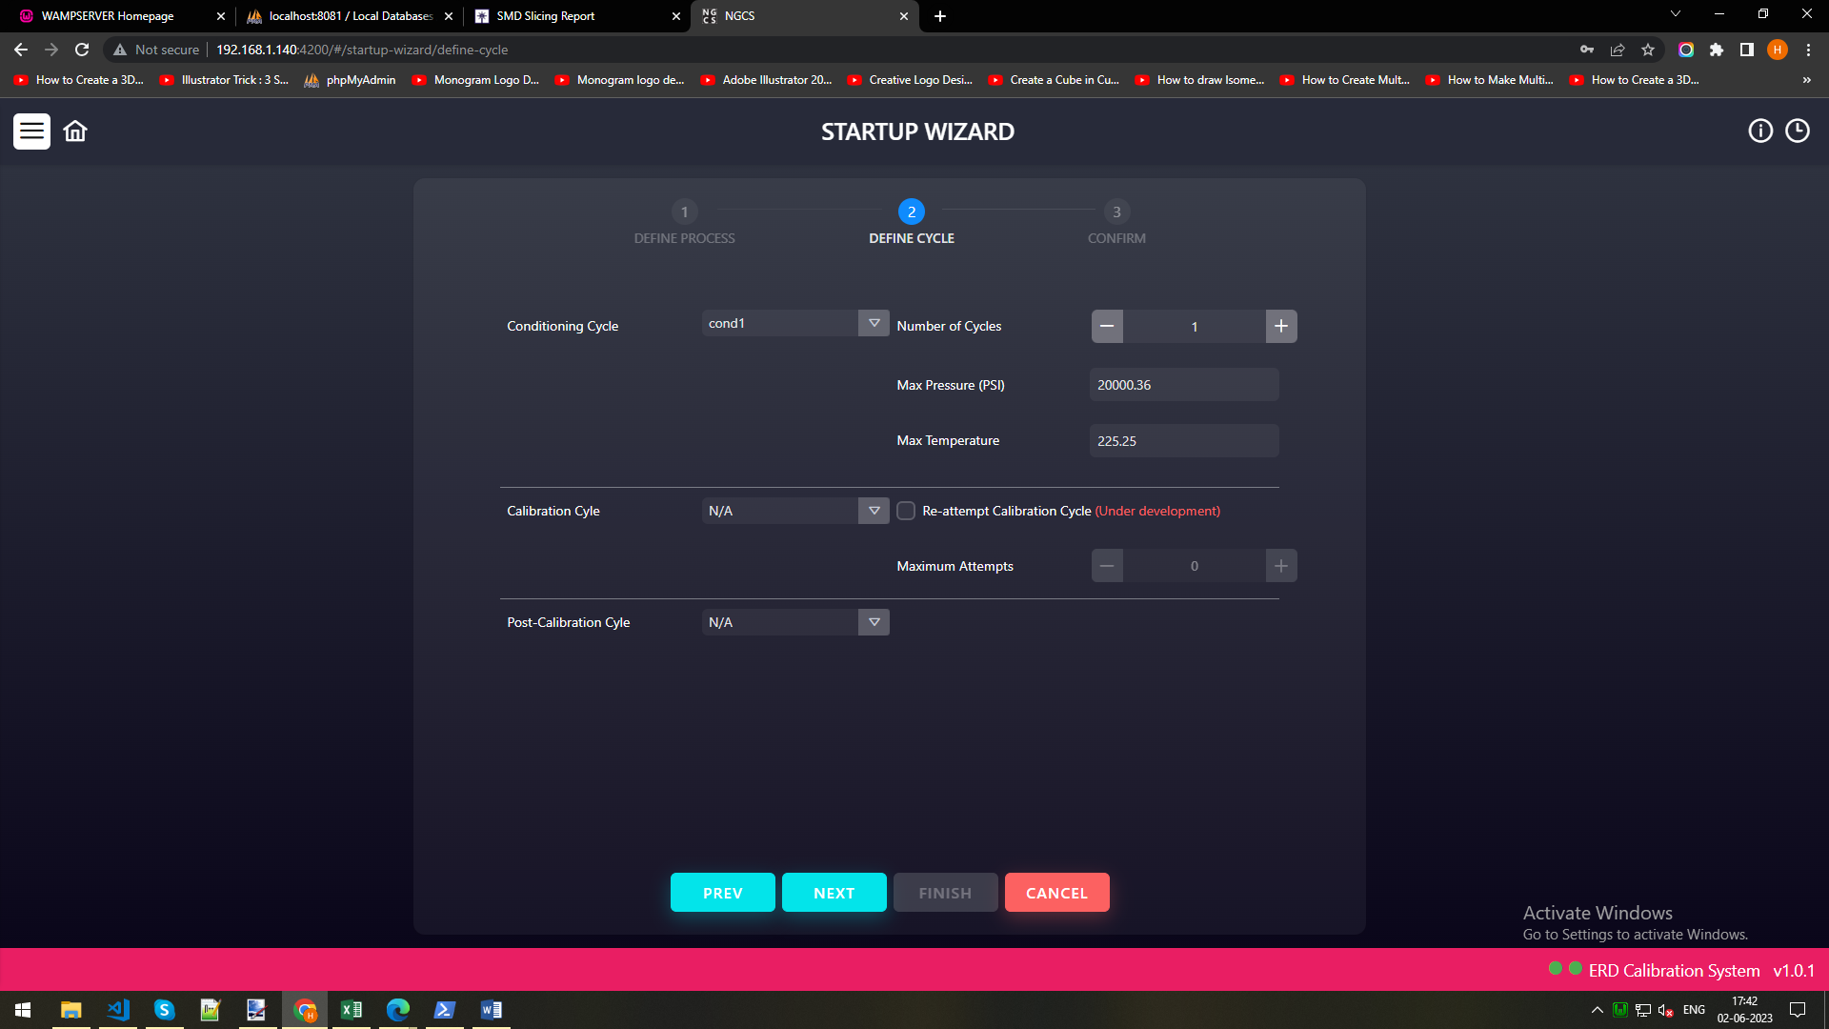
Task: Increase Number of Cycles with plus
Action: point(1280,327)
